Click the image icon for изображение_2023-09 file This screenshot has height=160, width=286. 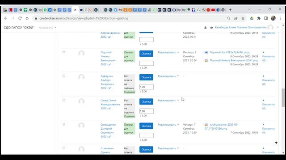point(206,124)
